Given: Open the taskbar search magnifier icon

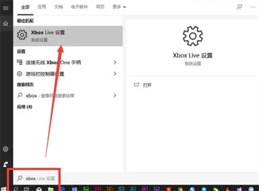Looking at the screenshot, I should tap(16, 189).
